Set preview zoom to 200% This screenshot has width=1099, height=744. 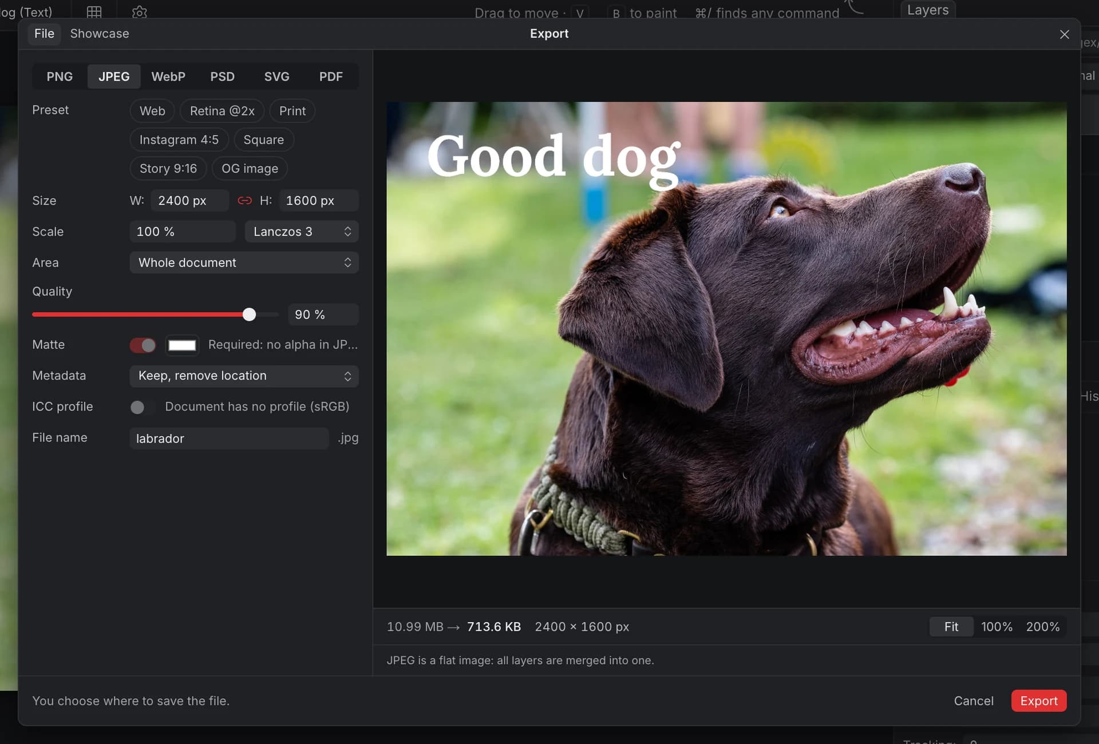pos(1042,627)
